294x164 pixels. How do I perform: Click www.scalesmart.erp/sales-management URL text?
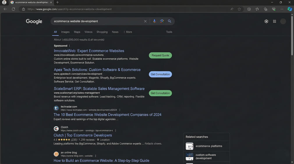(x=77, y=93)
